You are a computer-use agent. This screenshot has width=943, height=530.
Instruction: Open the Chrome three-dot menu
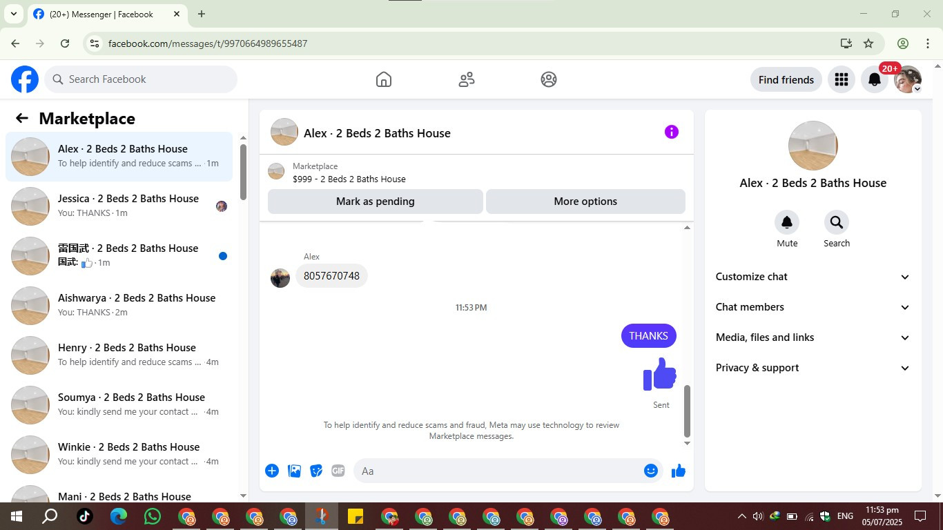click(928, 43)
